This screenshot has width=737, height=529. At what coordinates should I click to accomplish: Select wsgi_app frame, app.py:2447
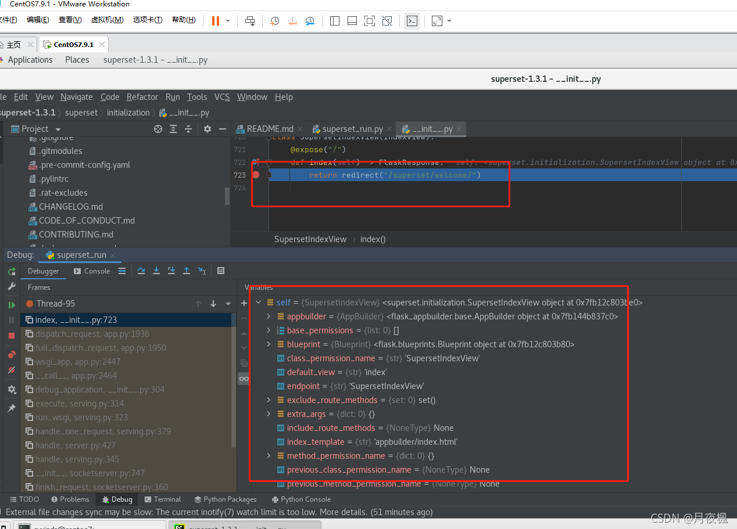tap(128, 362)
